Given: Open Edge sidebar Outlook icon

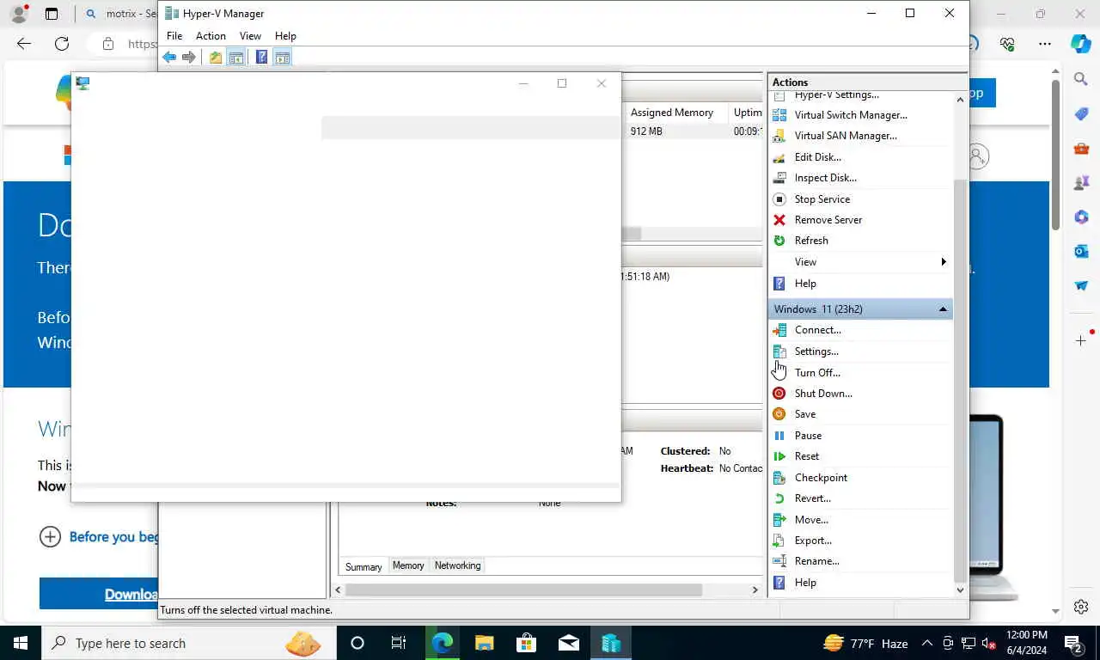Looking at the screenshot, I should pyautogui.click(x=1081, y=252).
